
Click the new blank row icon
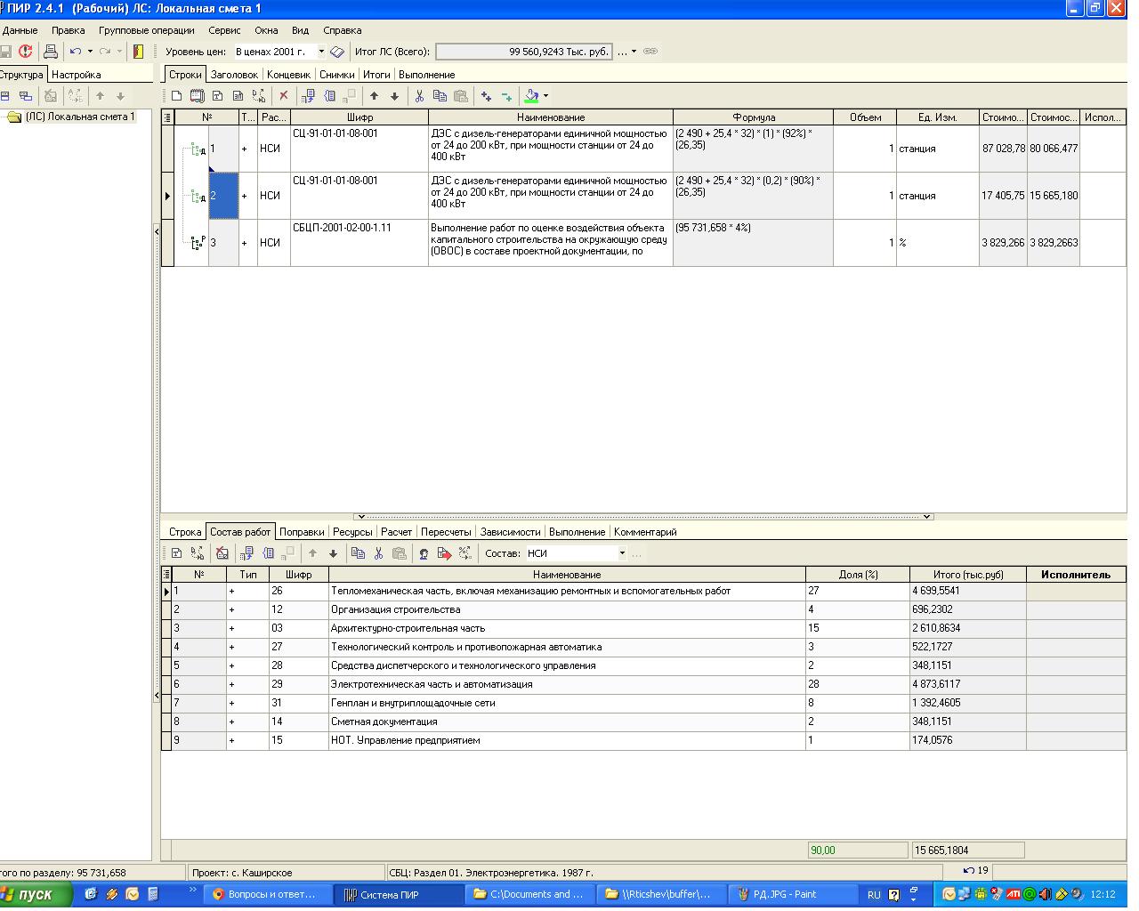point(176,96)
